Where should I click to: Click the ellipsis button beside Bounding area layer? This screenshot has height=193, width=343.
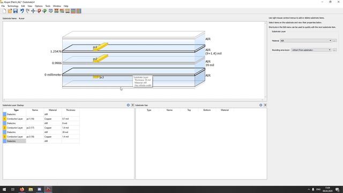point(334,50)
